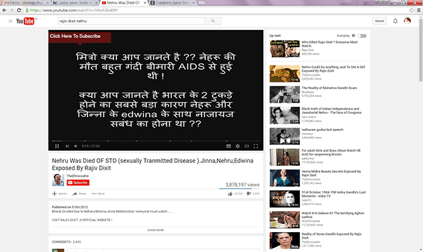Expand description with SHOW MORE

[156, 230]
